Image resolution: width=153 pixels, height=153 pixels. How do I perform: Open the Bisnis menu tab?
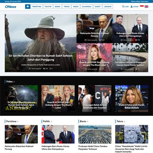point(57,7)
